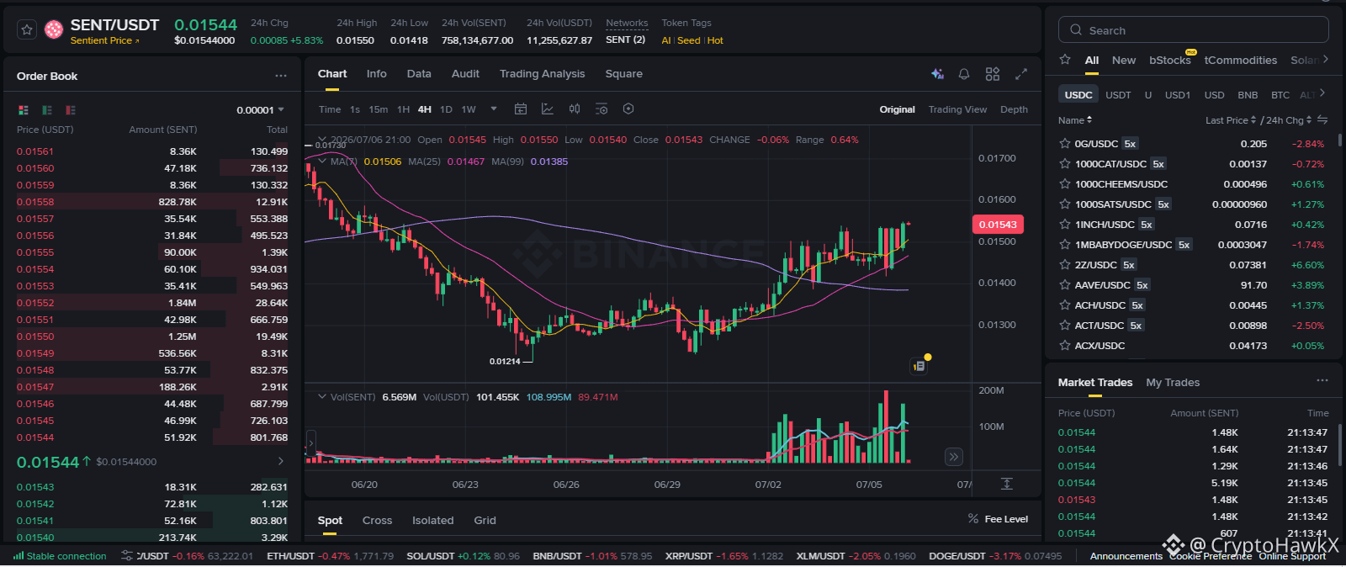Star the ACT/USDC pair

tap(1065, 326)
